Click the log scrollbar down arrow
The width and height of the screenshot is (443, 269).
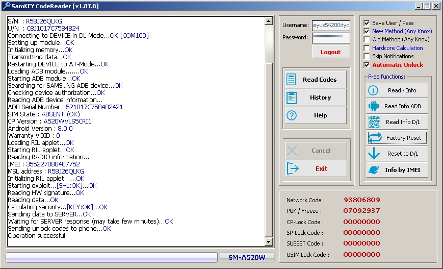click(x=268, y=241)
